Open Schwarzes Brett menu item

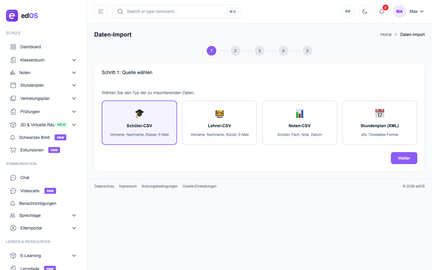(x=34, y=137)
